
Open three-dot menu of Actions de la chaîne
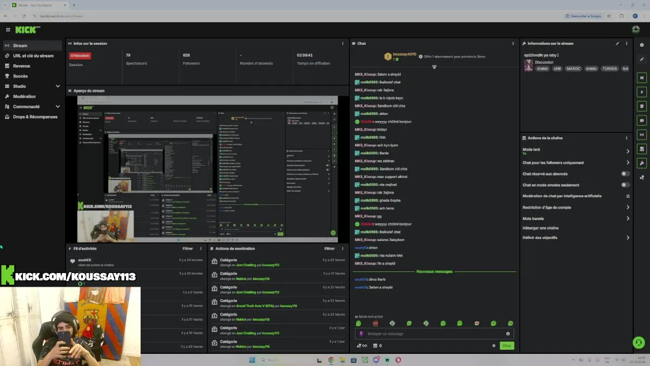[x=626, y=138]
